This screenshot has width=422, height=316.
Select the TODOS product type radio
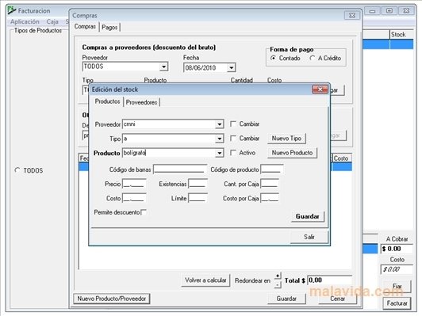[17, 170]
